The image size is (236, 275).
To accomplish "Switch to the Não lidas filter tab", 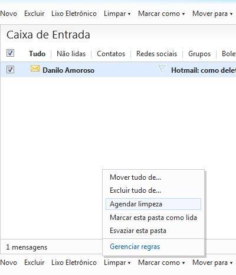I will [71, 54].
